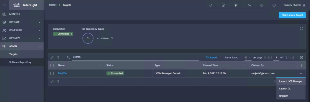Go to previous page of results

pos(270,57)
